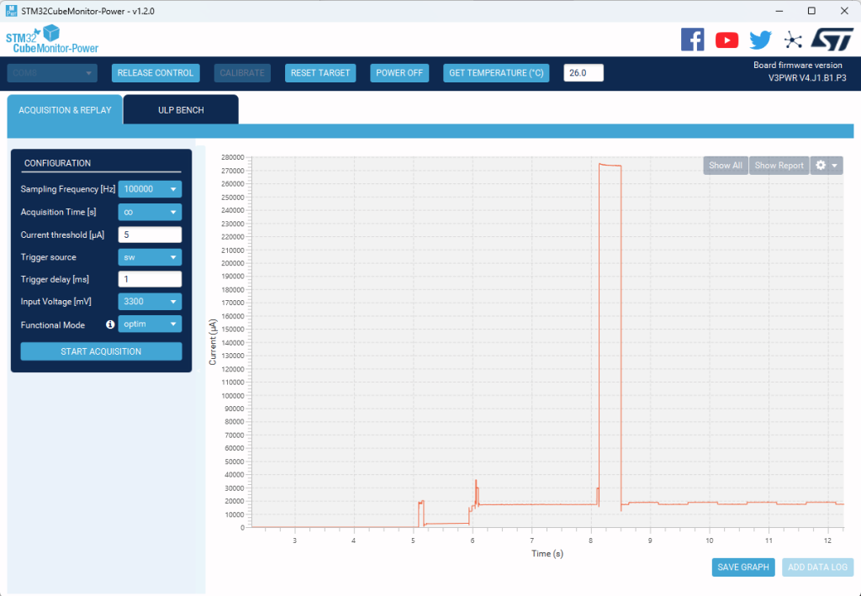Viewport: 861px width, 596px height.
Task: Click the Functional Mode info icon
Action: click(110, 324)
